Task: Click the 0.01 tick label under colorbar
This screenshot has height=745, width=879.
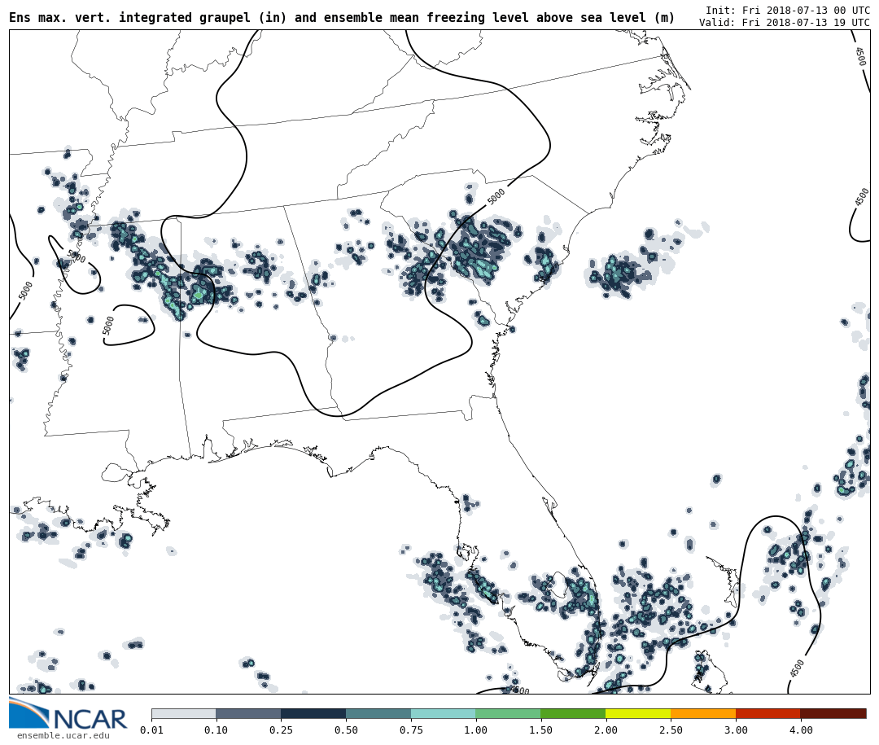Action: click(151, 730)
